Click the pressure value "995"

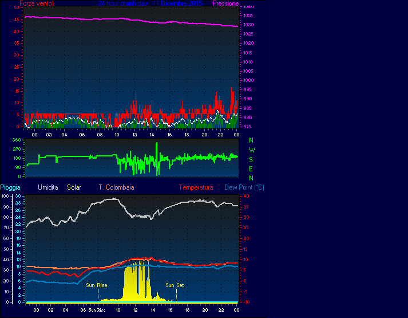pos(247,89)
